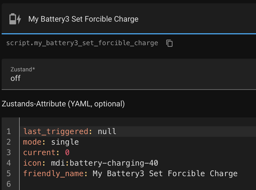Click the friendly name value in YAML editor

[x=165, y=174]
